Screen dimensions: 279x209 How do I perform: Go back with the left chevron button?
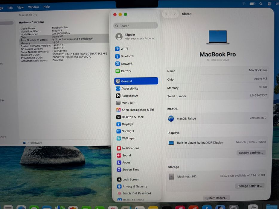click(x=166, y=14)
